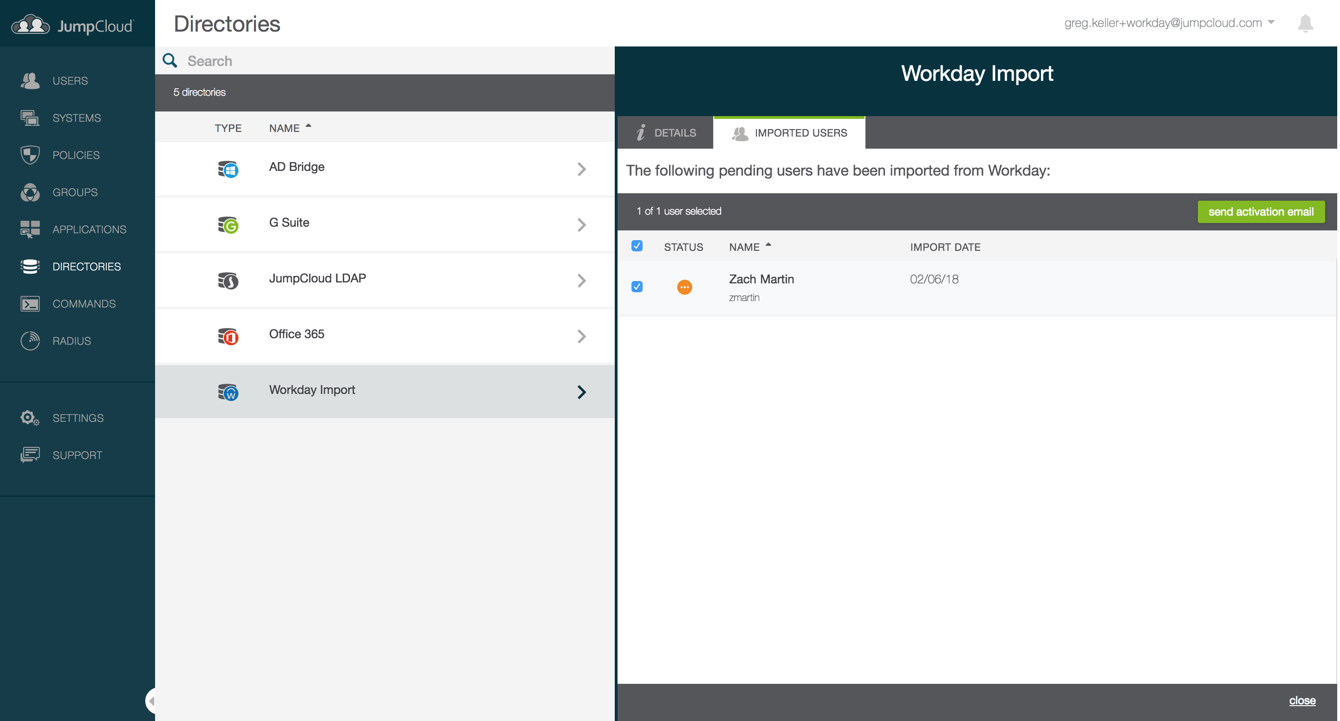This screenshot has width=1340, height=721.
Task: Click send activation email button
Action: tap(1261, 212)
